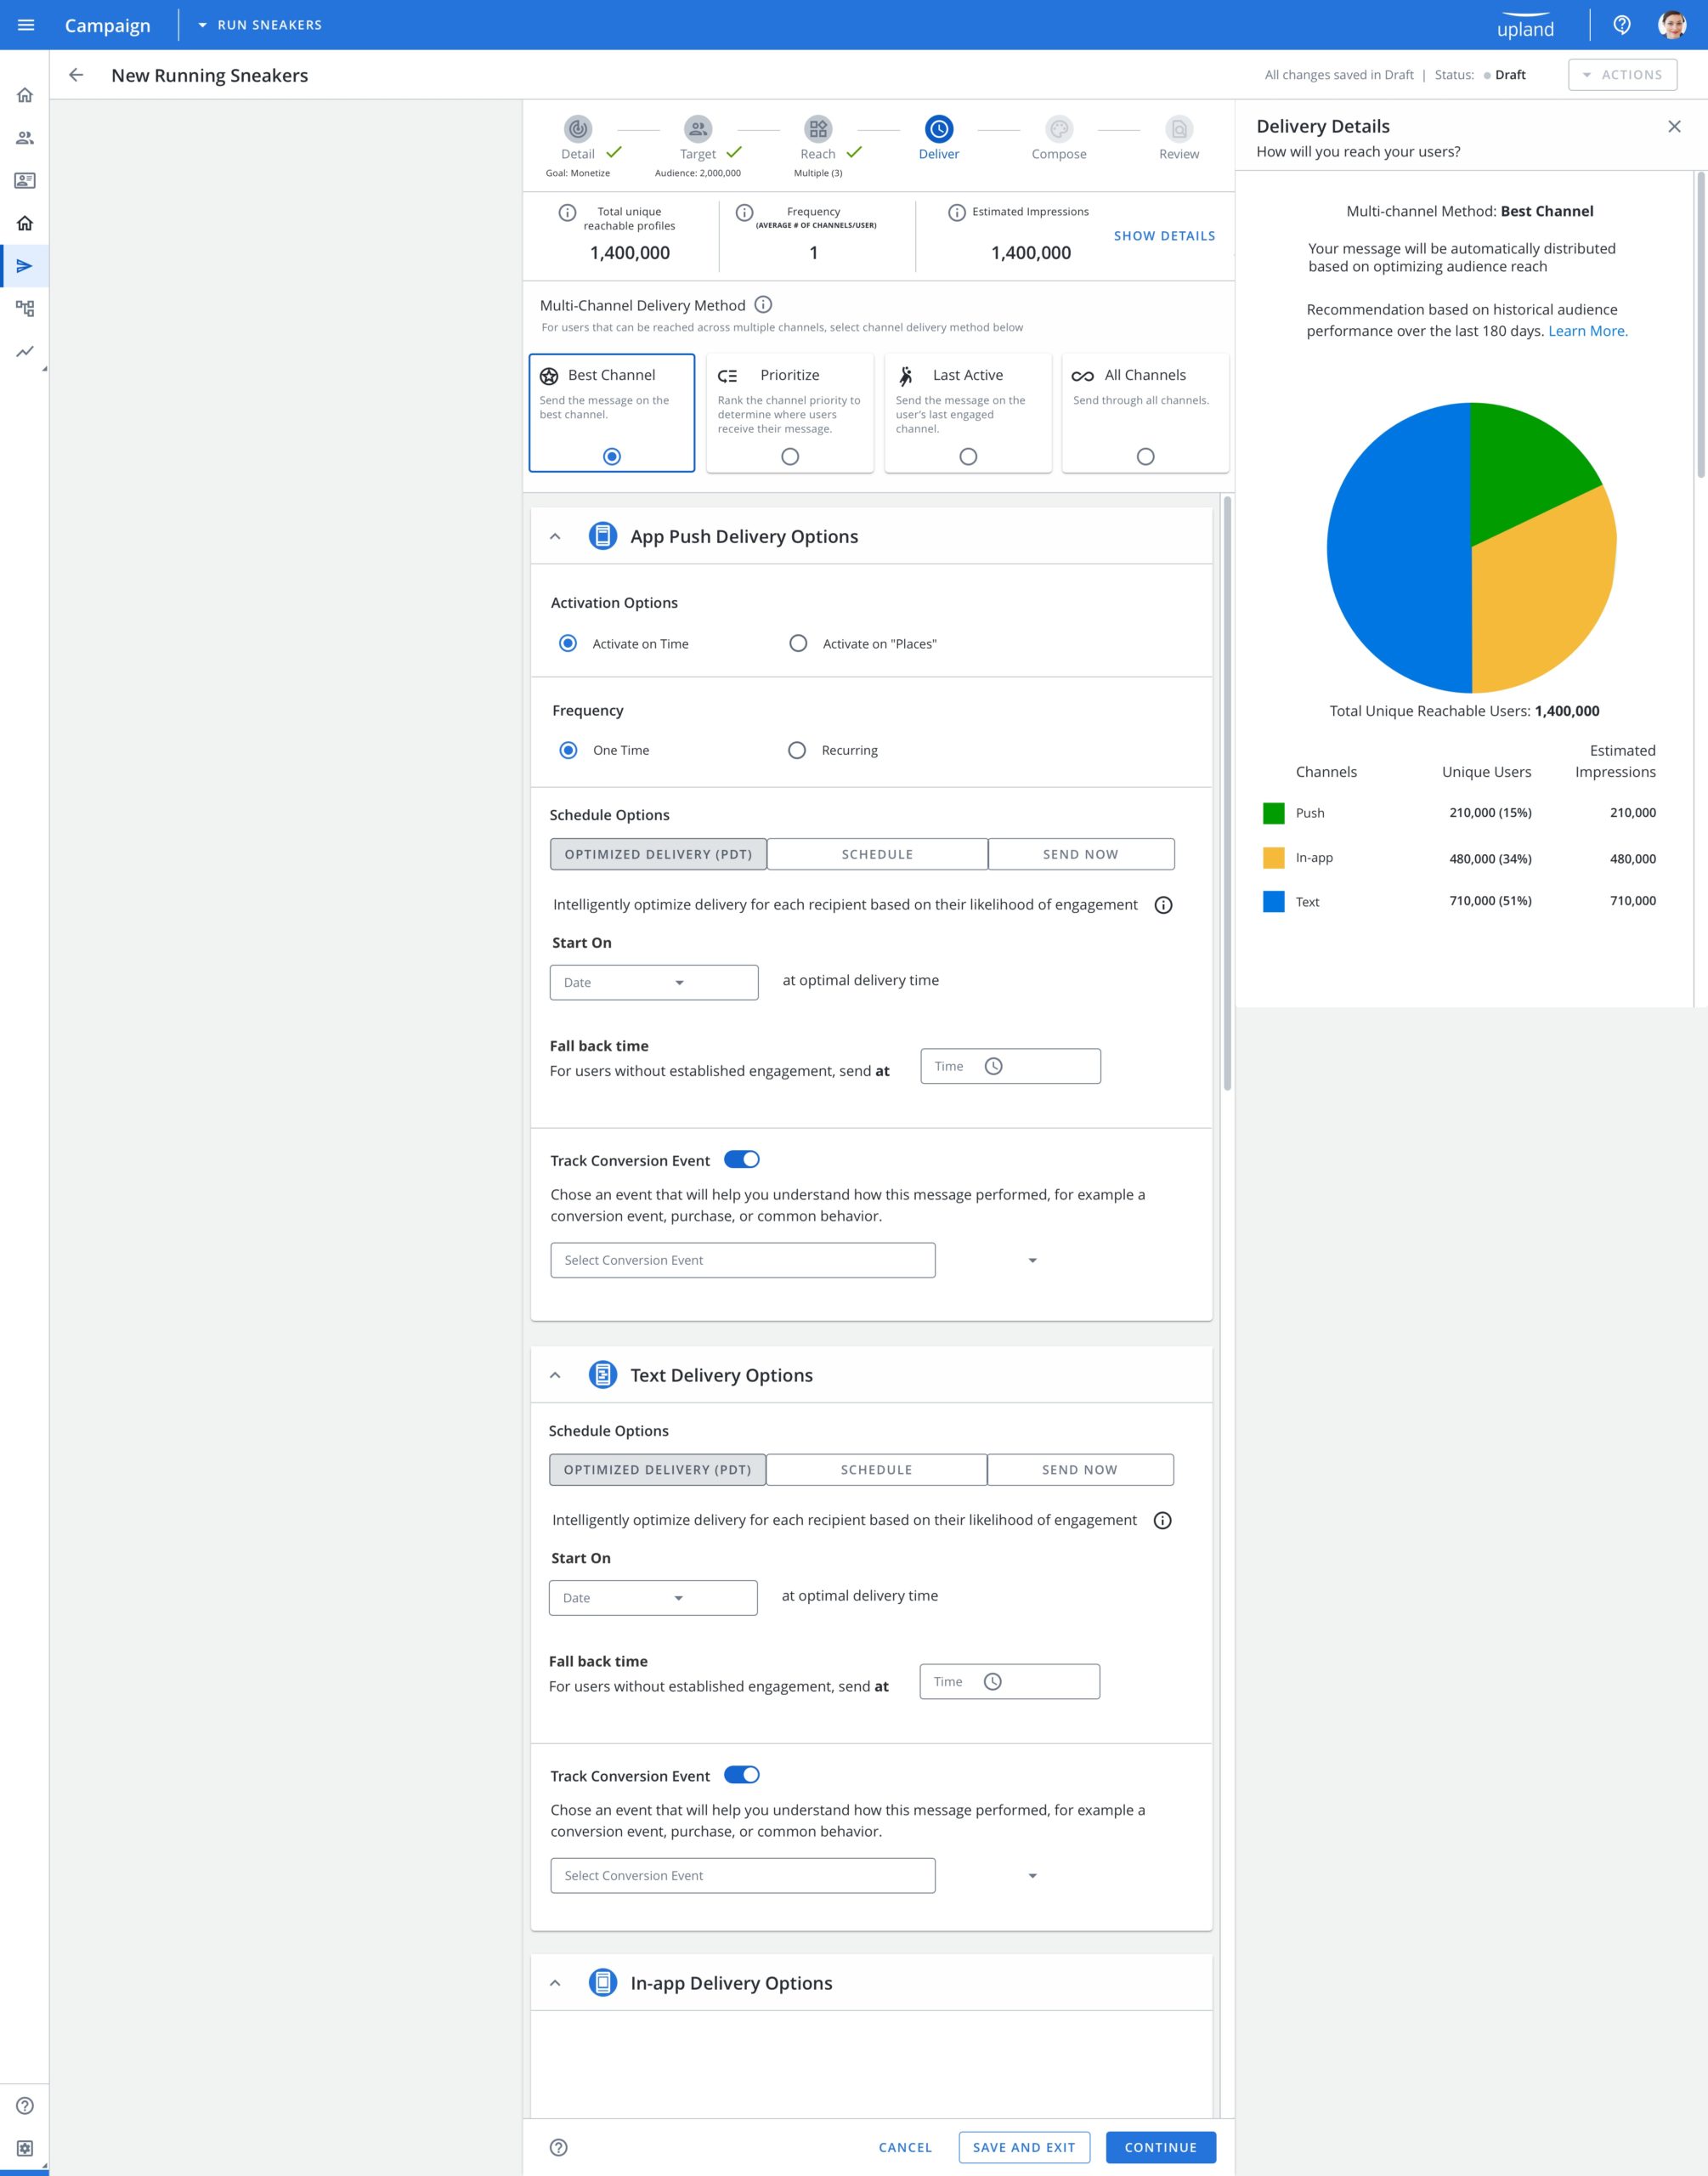This screenshot has height=2176, width=1708.
Task: Show info for Estimated Impressions
Action: click(x=957, y=212)
